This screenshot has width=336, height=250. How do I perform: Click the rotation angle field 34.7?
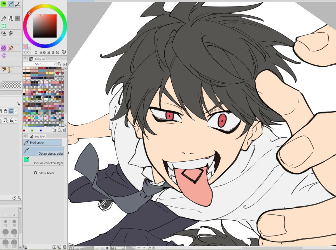tap(113, 248)
